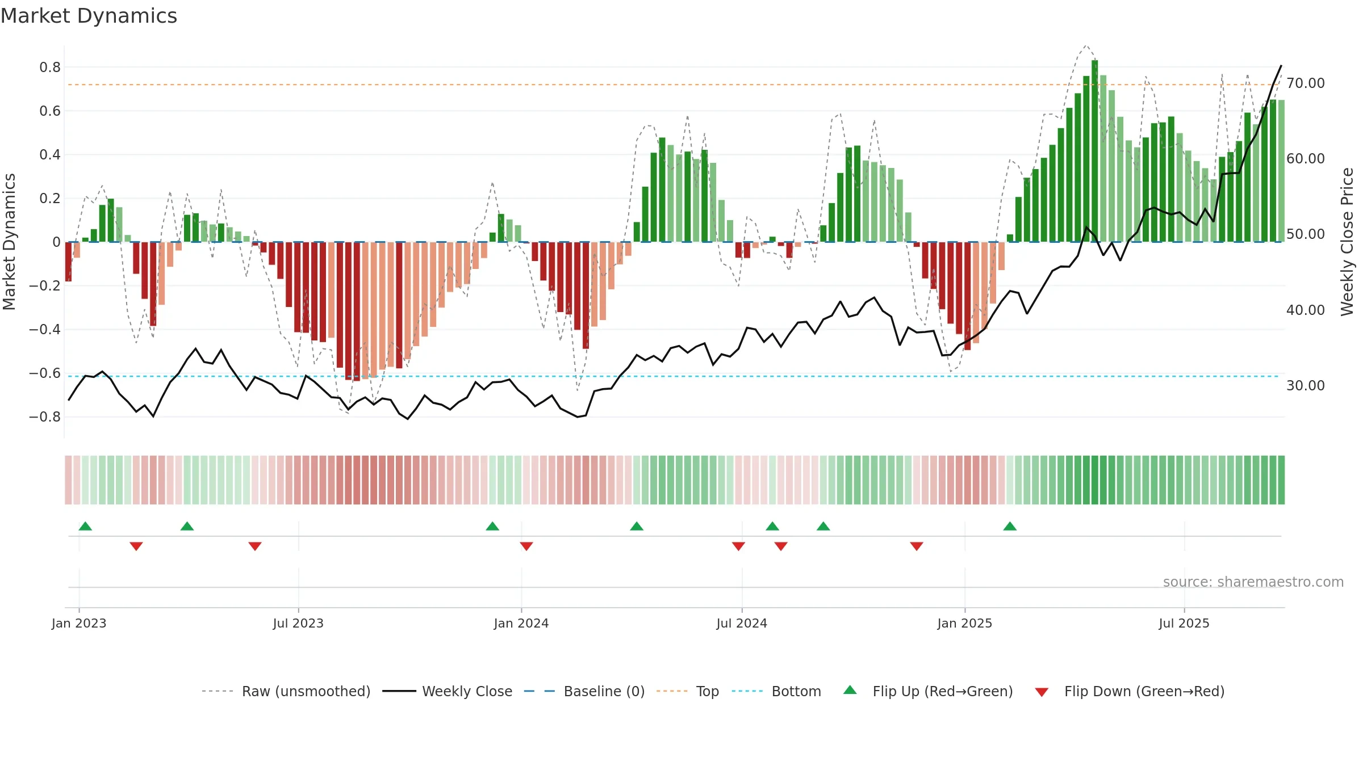Click the 0 left axis tick label
Image resolution: width=1363 pixels, height=766 pixels.
[x=56, y=242]
